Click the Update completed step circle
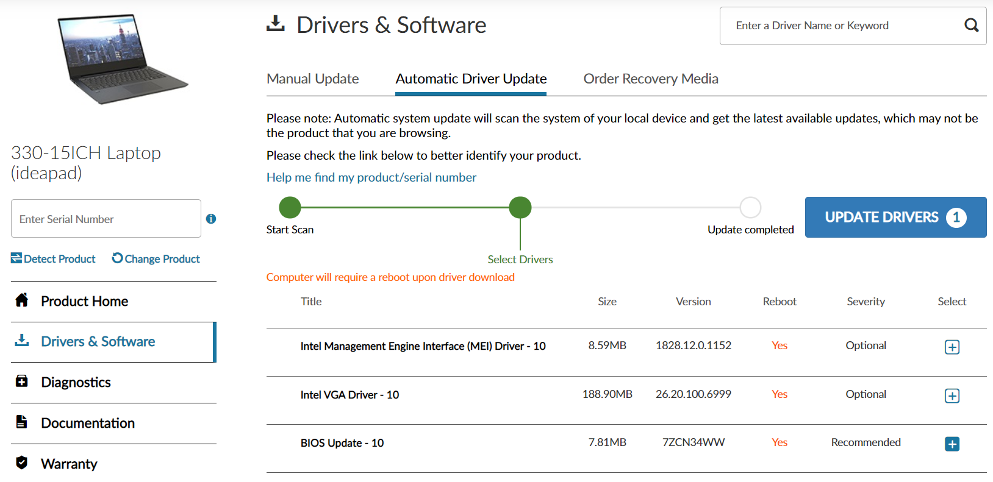This screenshot has height=482, width=993. pos(750,207)
